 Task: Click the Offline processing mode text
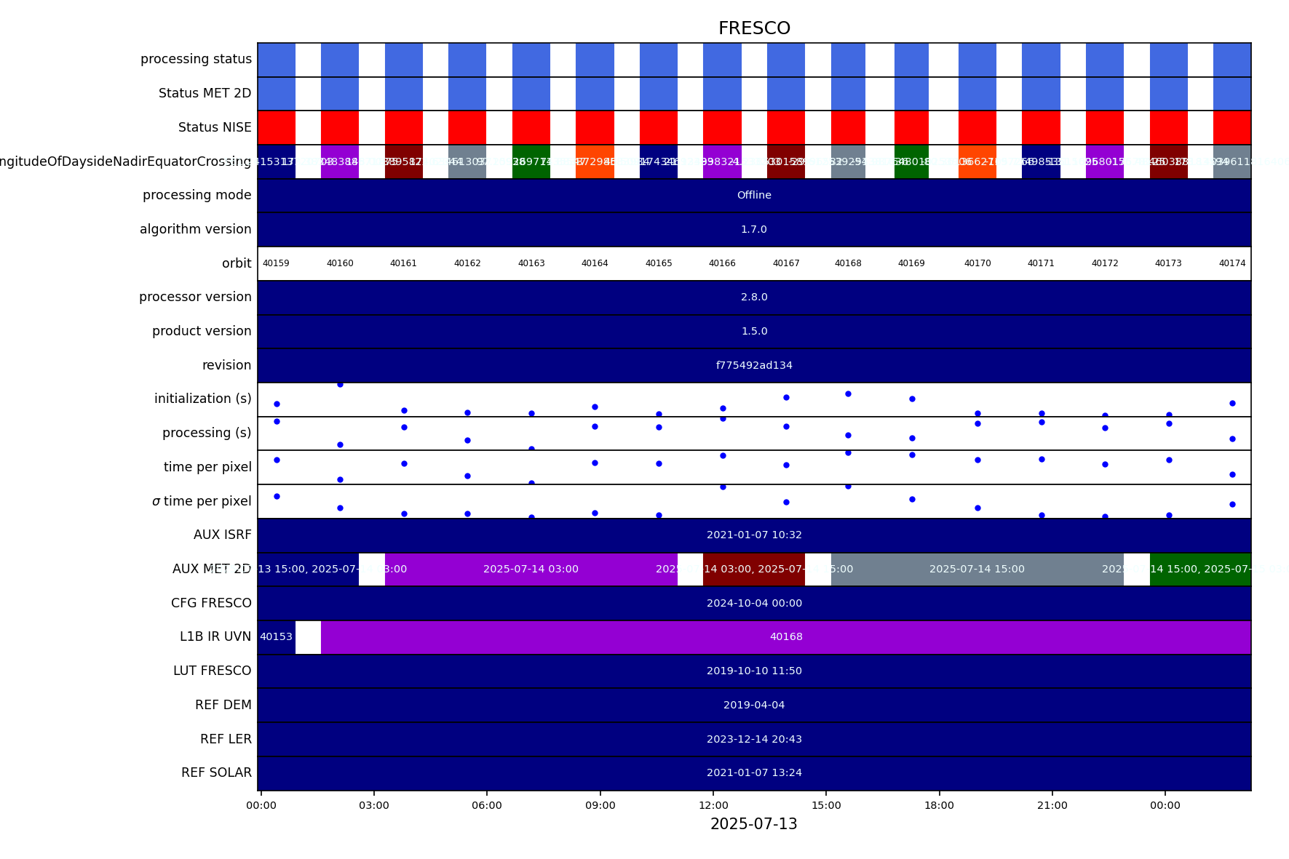[754, 196]
